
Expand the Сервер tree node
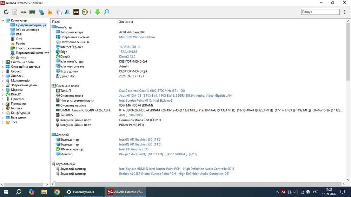tap(3, 71)
